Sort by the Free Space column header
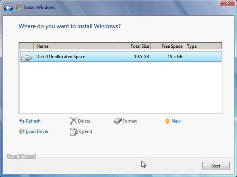The image size is (237, 177). point(168,46)
